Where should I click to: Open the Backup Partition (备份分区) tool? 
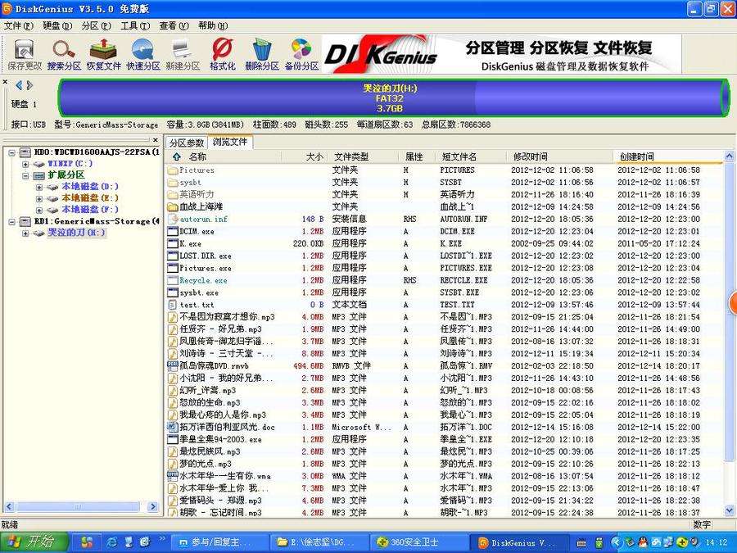pos(301,55)
